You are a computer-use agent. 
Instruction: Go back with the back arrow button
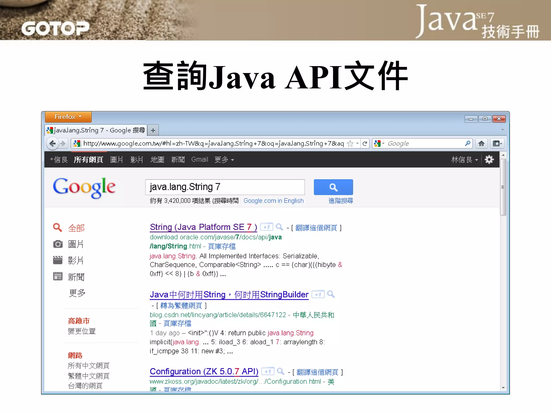(x=52, y=144)
